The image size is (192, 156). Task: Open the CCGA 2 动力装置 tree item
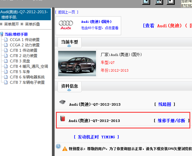click(25, 45)
